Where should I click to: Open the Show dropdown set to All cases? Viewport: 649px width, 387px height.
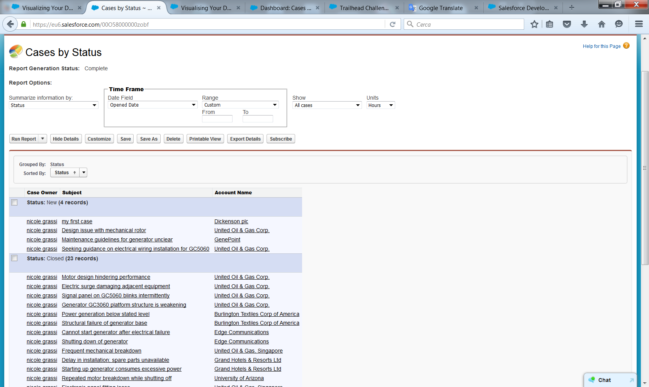pos(327,105)
